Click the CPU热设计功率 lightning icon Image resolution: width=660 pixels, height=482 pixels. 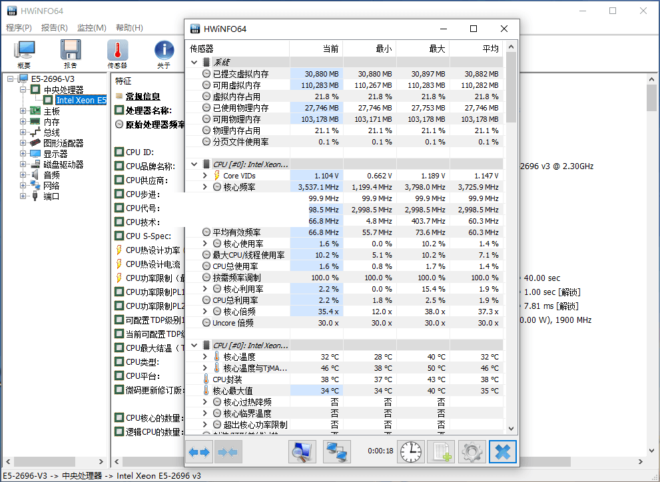[x=119, y=250]
